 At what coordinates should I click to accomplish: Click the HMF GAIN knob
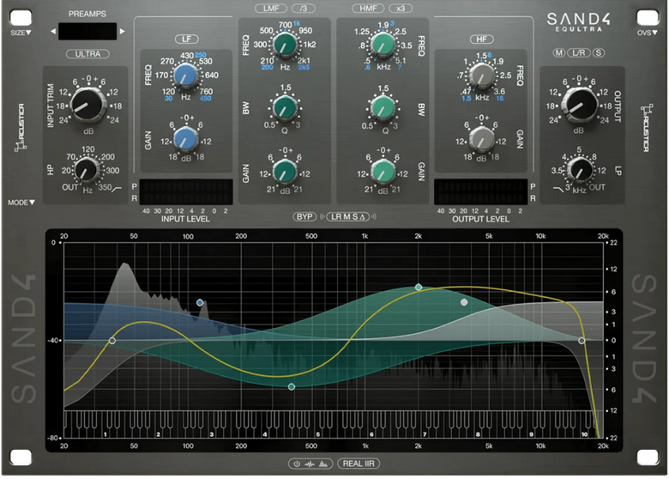click(x=383, y=171)
